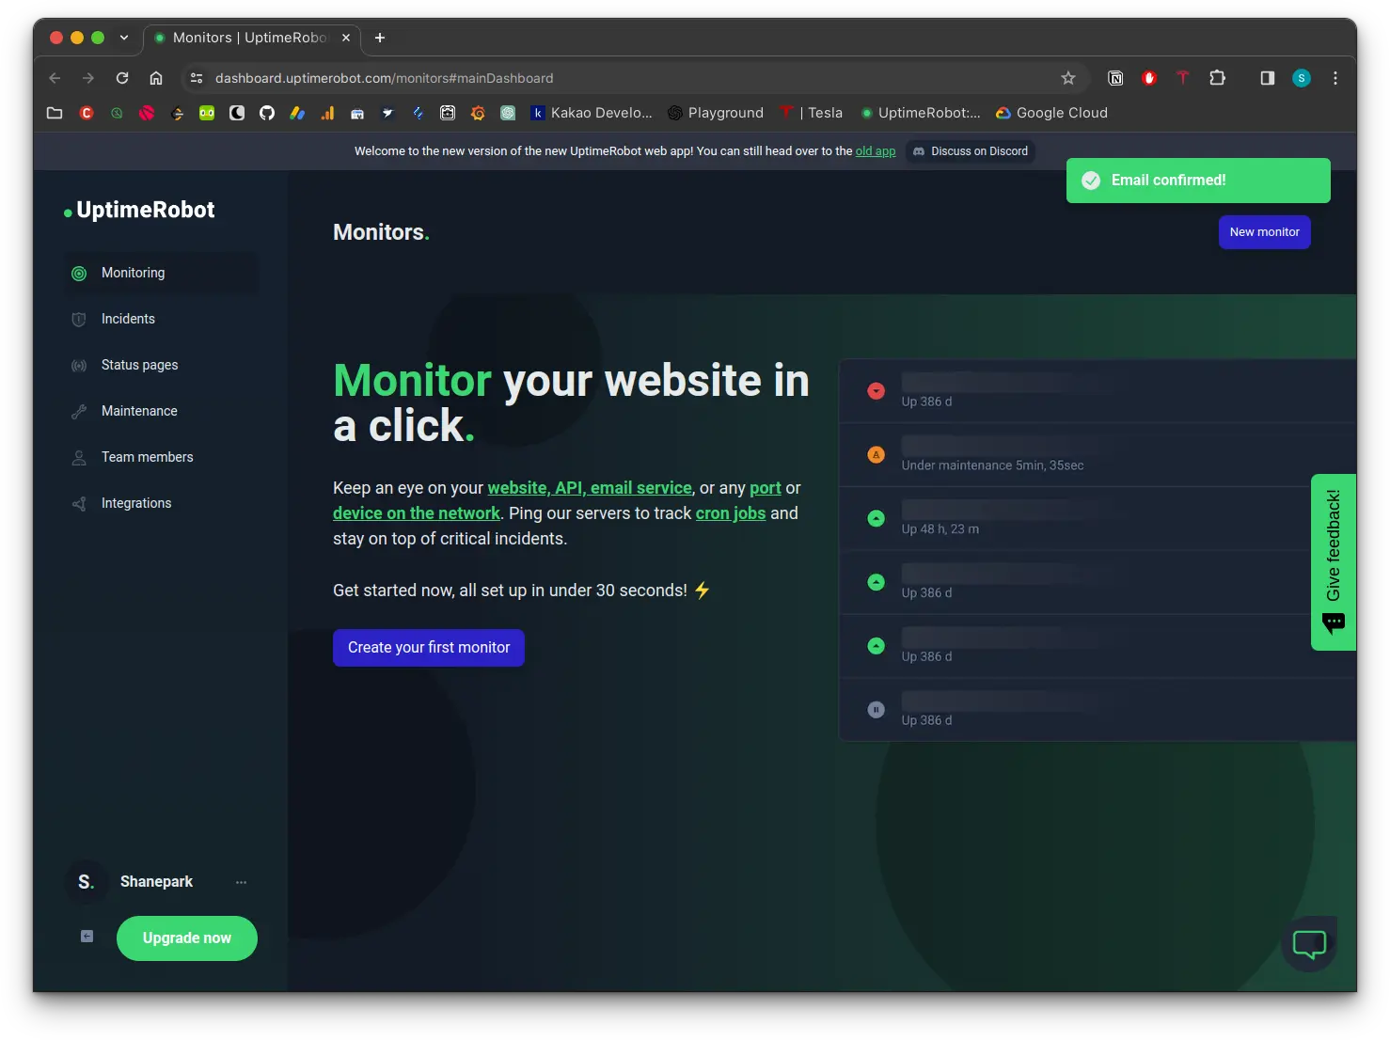
Task: Open the red hand blocker extension
Action: click(x=1149, y=78)
